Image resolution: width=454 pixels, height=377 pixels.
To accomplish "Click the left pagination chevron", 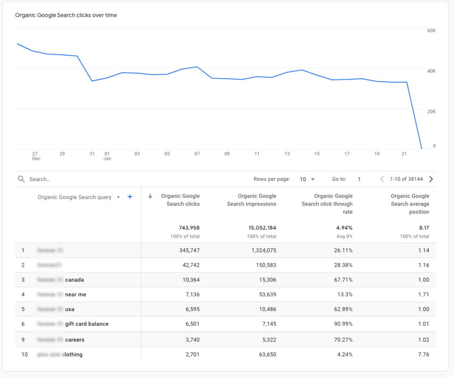I will [x=382, y=179].
